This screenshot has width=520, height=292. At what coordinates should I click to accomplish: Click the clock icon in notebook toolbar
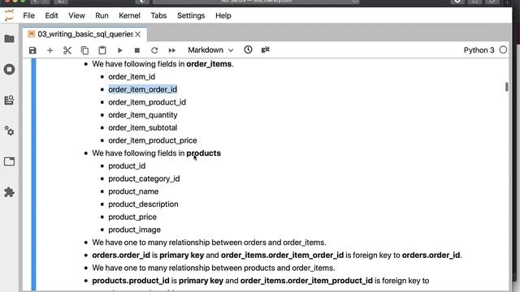pyautogui.click(x=248, y=49)
